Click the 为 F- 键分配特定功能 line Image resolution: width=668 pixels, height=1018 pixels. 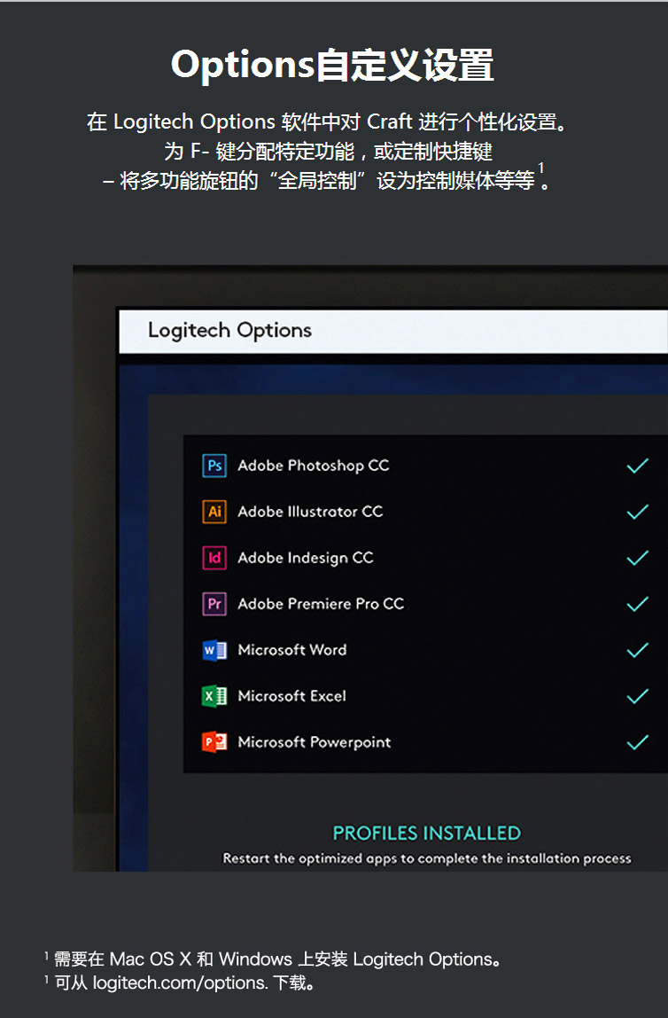click(328, 152)
